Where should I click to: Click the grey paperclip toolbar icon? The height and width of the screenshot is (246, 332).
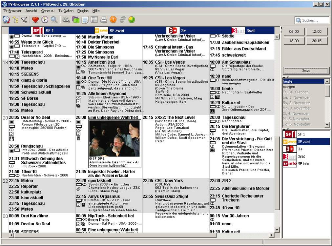pyautogui.click(x=122, y=20)
